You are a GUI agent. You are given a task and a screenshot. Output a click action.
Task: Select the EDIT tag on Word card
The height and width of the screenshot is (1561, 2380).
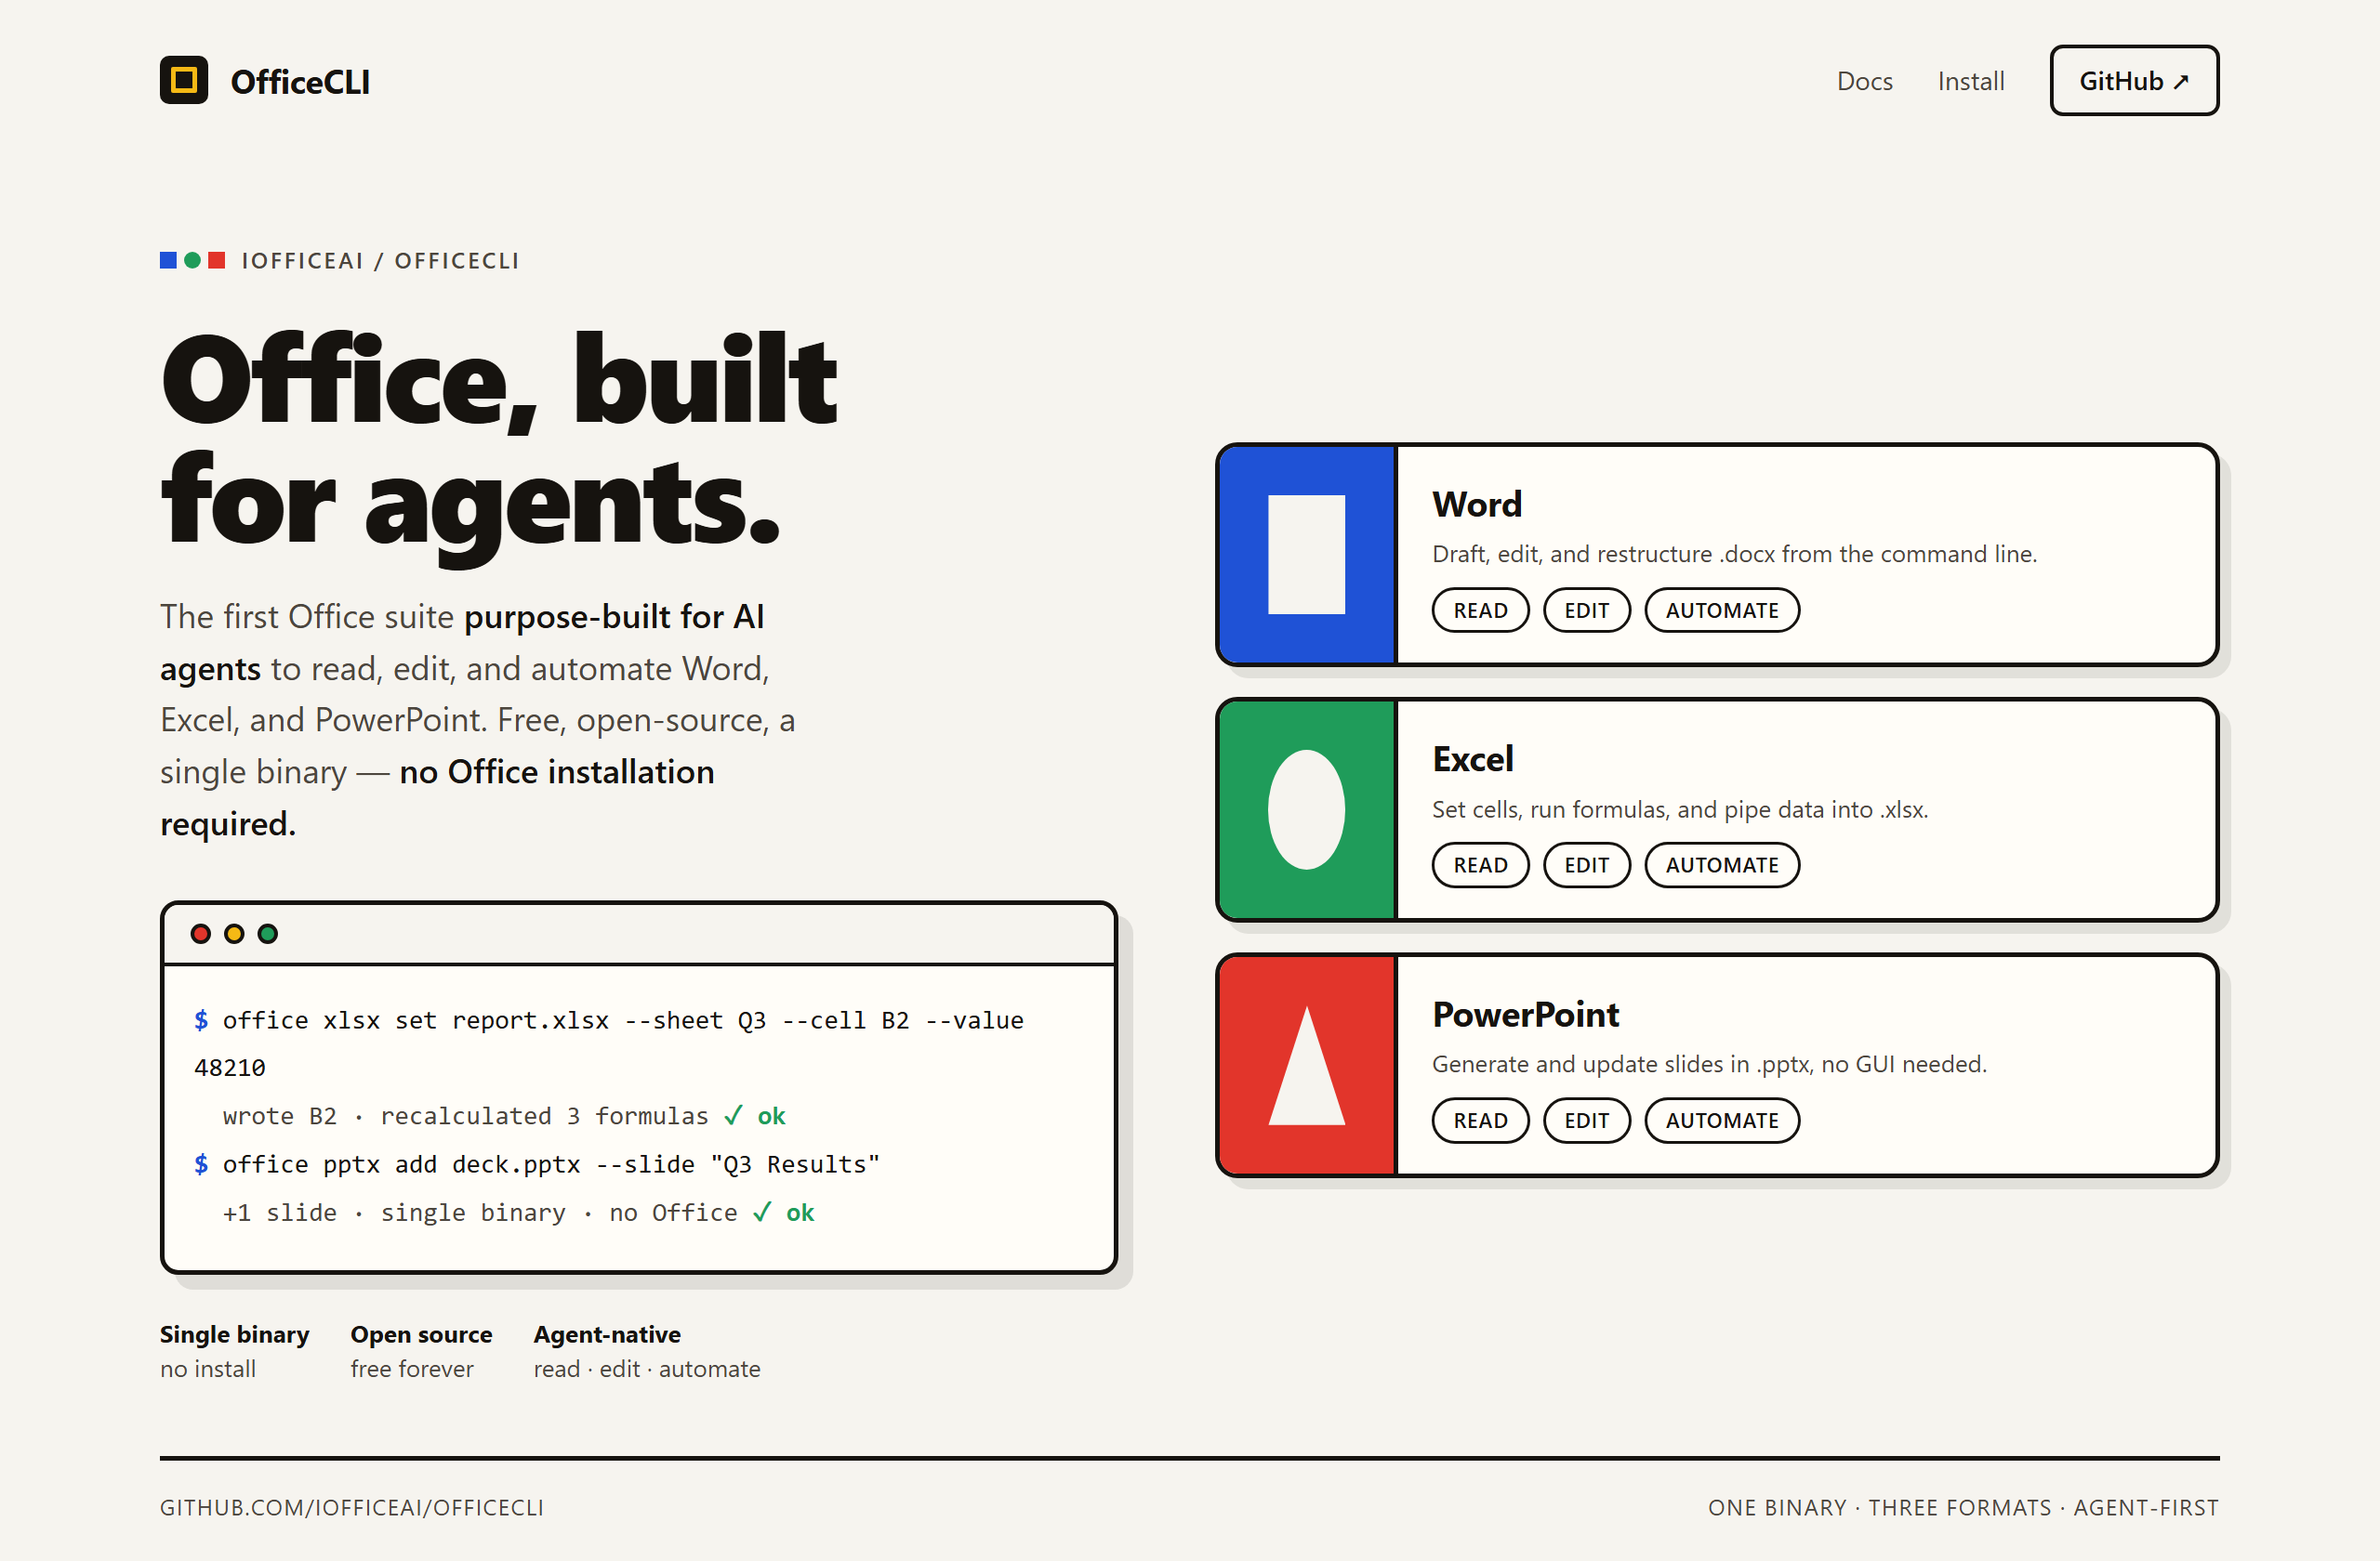pos(1586,610)
